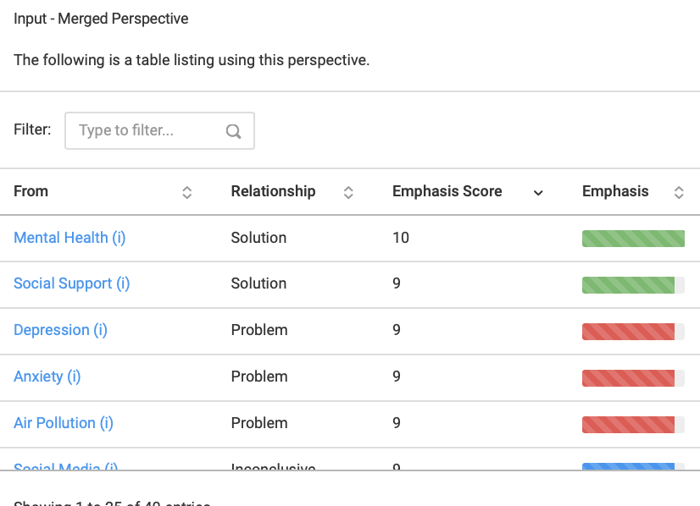Image resolution: width=700 pixels, height=506 pixels.
Task: Sort table by From column arrows
Action: pyautogui.click(x=187, y=192)
